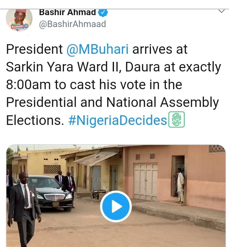Click the yellow generator in the video

click(x=99, y=195)
